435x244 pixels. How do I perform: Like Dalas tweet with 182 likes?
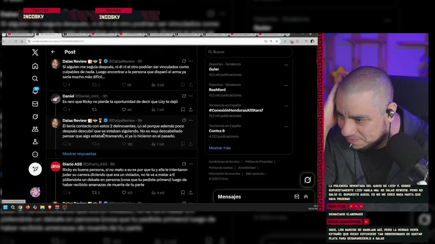tap(124, 144)
